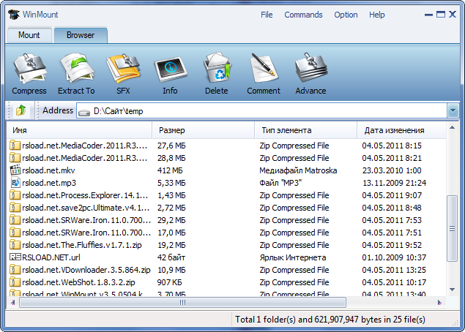465x332 pixels.
Task: Show archive details with the Info icon
Action: pyautogui.click(x=171, y=70)
